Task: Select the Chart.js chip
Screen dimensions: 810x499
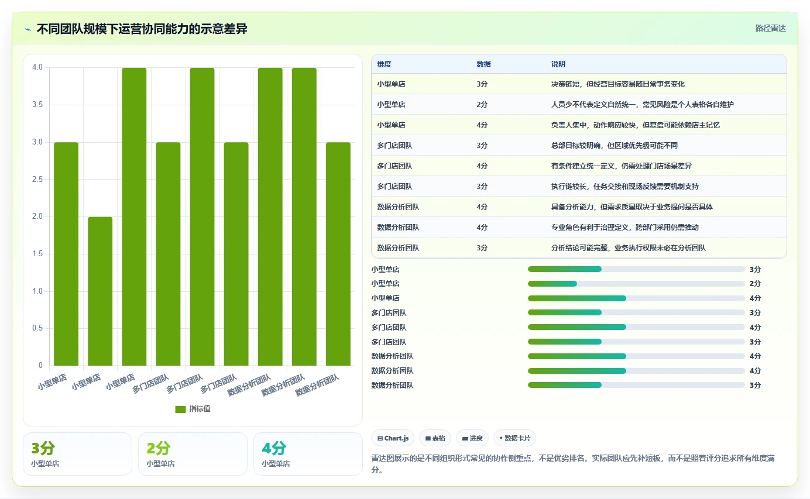Action: (393, 438)
